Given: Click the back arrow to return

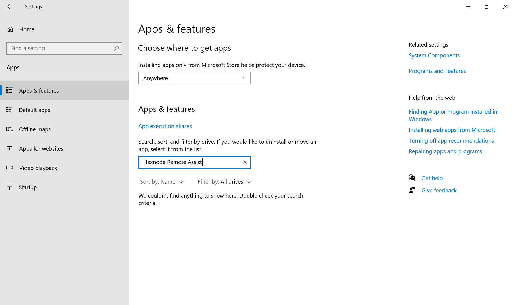Looking at the screenshot, I should (x=10, y=6).
